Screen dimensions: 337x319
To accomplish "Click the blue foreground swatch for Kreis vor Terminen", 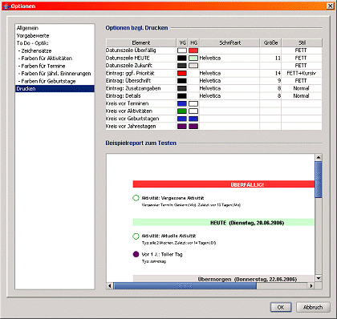I will 182,103.
